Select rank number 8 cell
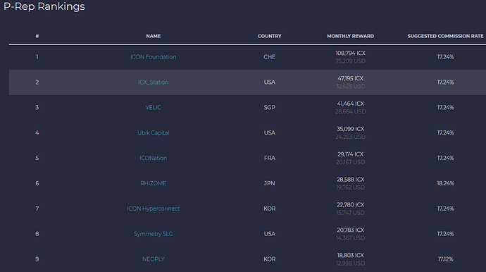Image resolution: width=486 pixels, height=272 pixels. [x=37, y=234]
